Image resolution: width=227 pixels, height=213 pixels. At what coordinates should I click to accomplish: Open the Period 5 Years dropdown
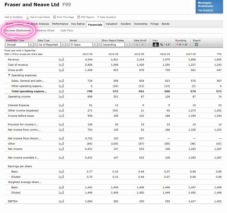coord(84,44)
